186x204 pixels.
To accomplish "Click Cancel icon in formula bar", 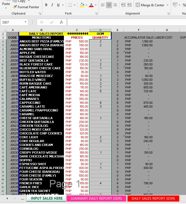I will point(42,22).
